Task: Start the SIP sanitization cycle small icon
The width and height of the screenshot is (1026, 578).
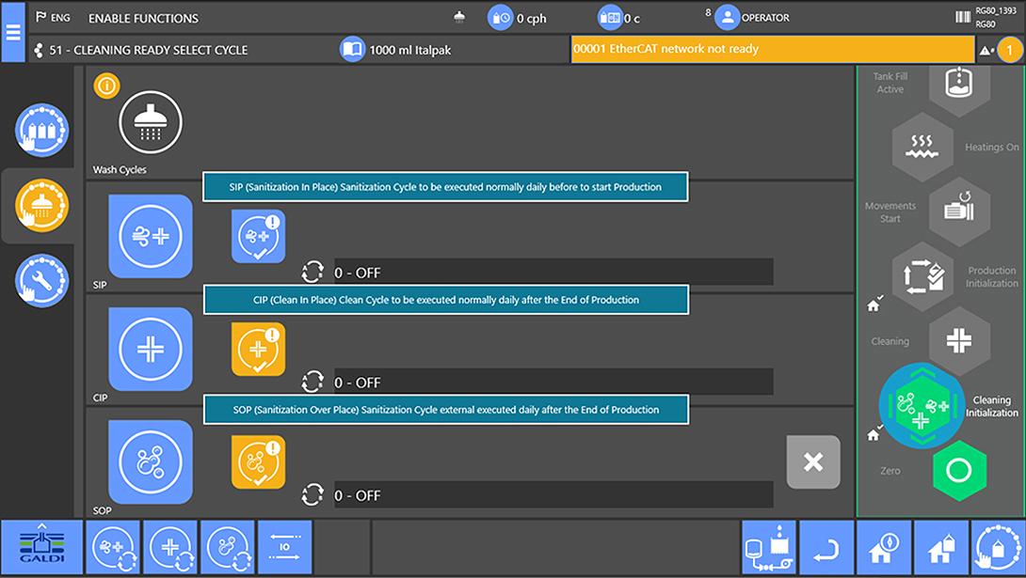Action: coord(258,236)
